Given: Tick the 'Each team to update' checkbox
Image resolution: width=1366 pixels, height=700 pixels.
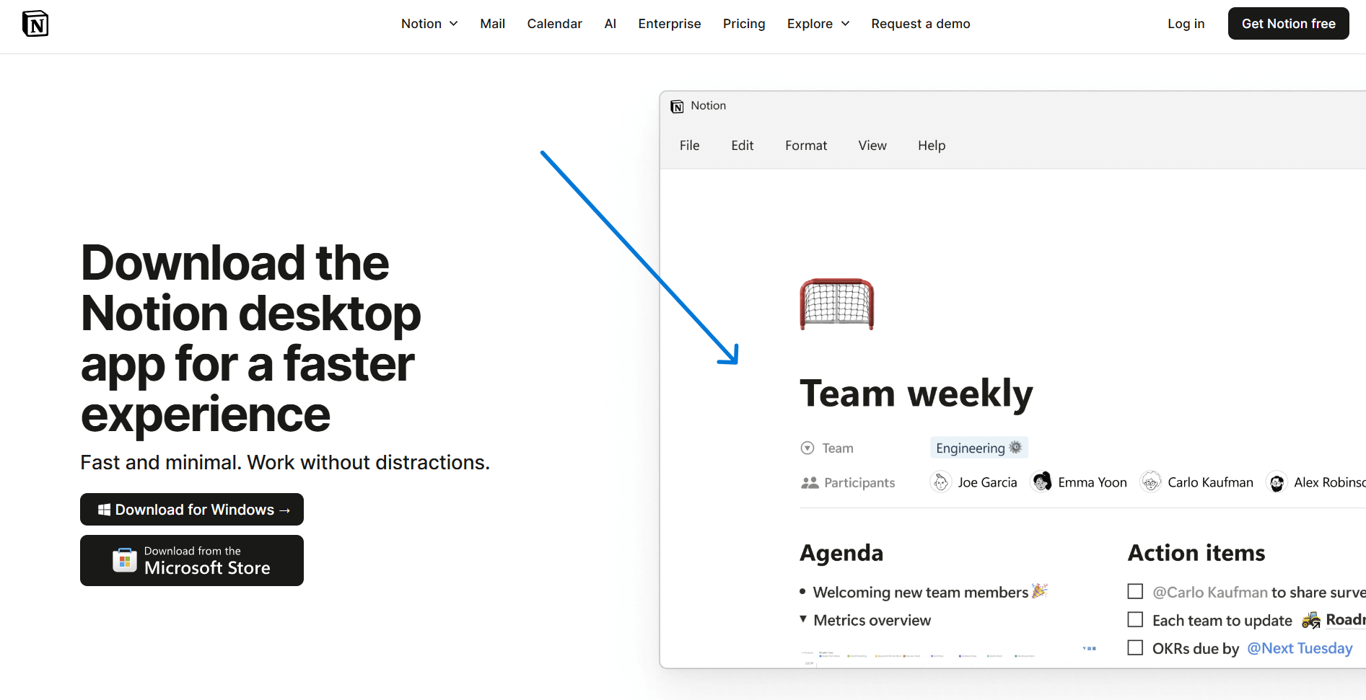Looking at the screenshot, I should coord(1135,620).
